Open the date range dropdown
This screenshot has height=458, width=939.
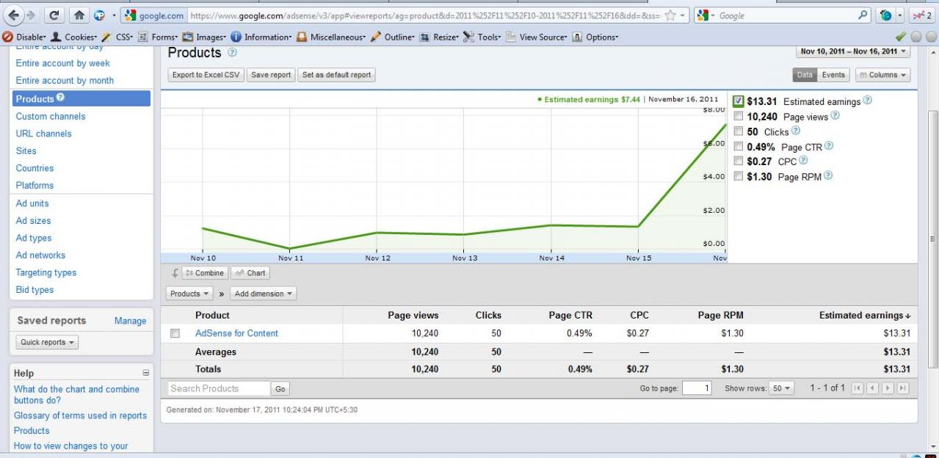[853, 51]
